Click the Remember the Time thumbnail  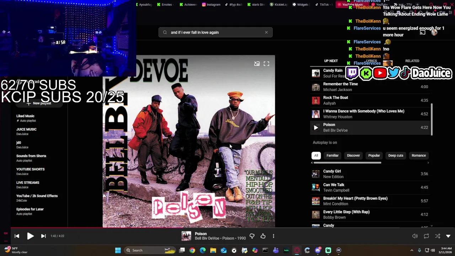point(316,87)
